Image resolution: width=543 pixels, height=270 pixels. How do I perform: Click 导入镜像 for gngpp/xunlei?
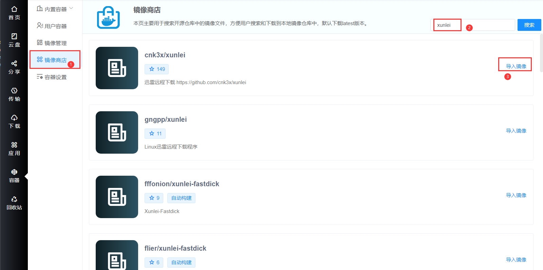(516, 131)
